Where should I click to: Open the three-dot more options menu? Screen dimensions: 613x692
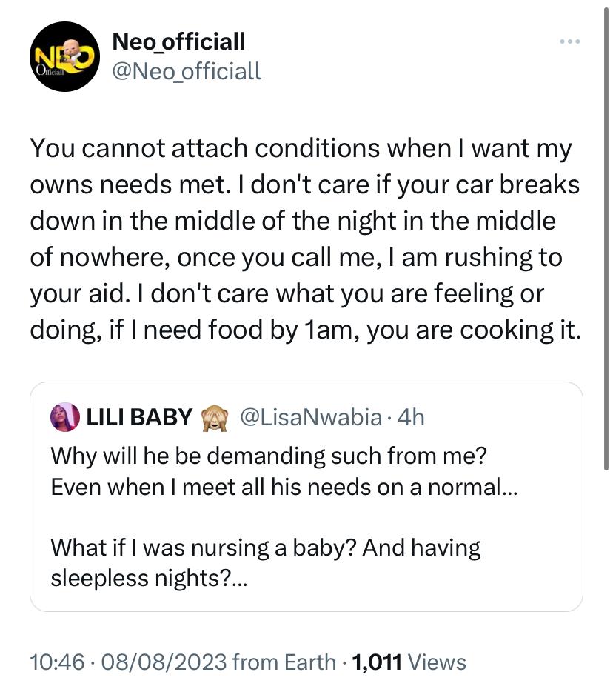click(570, 41)
